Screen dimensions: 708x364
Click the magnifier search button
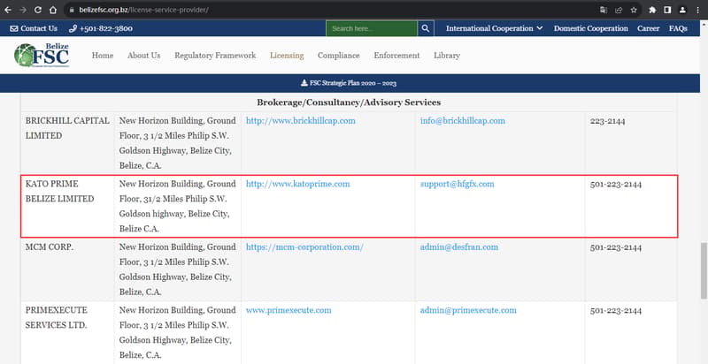[426, 28]
